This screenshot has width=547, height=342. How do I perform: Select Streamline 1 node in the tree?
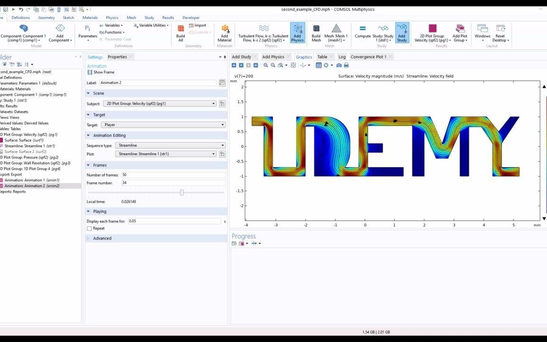pyautogui.click(x=29, y=146)
